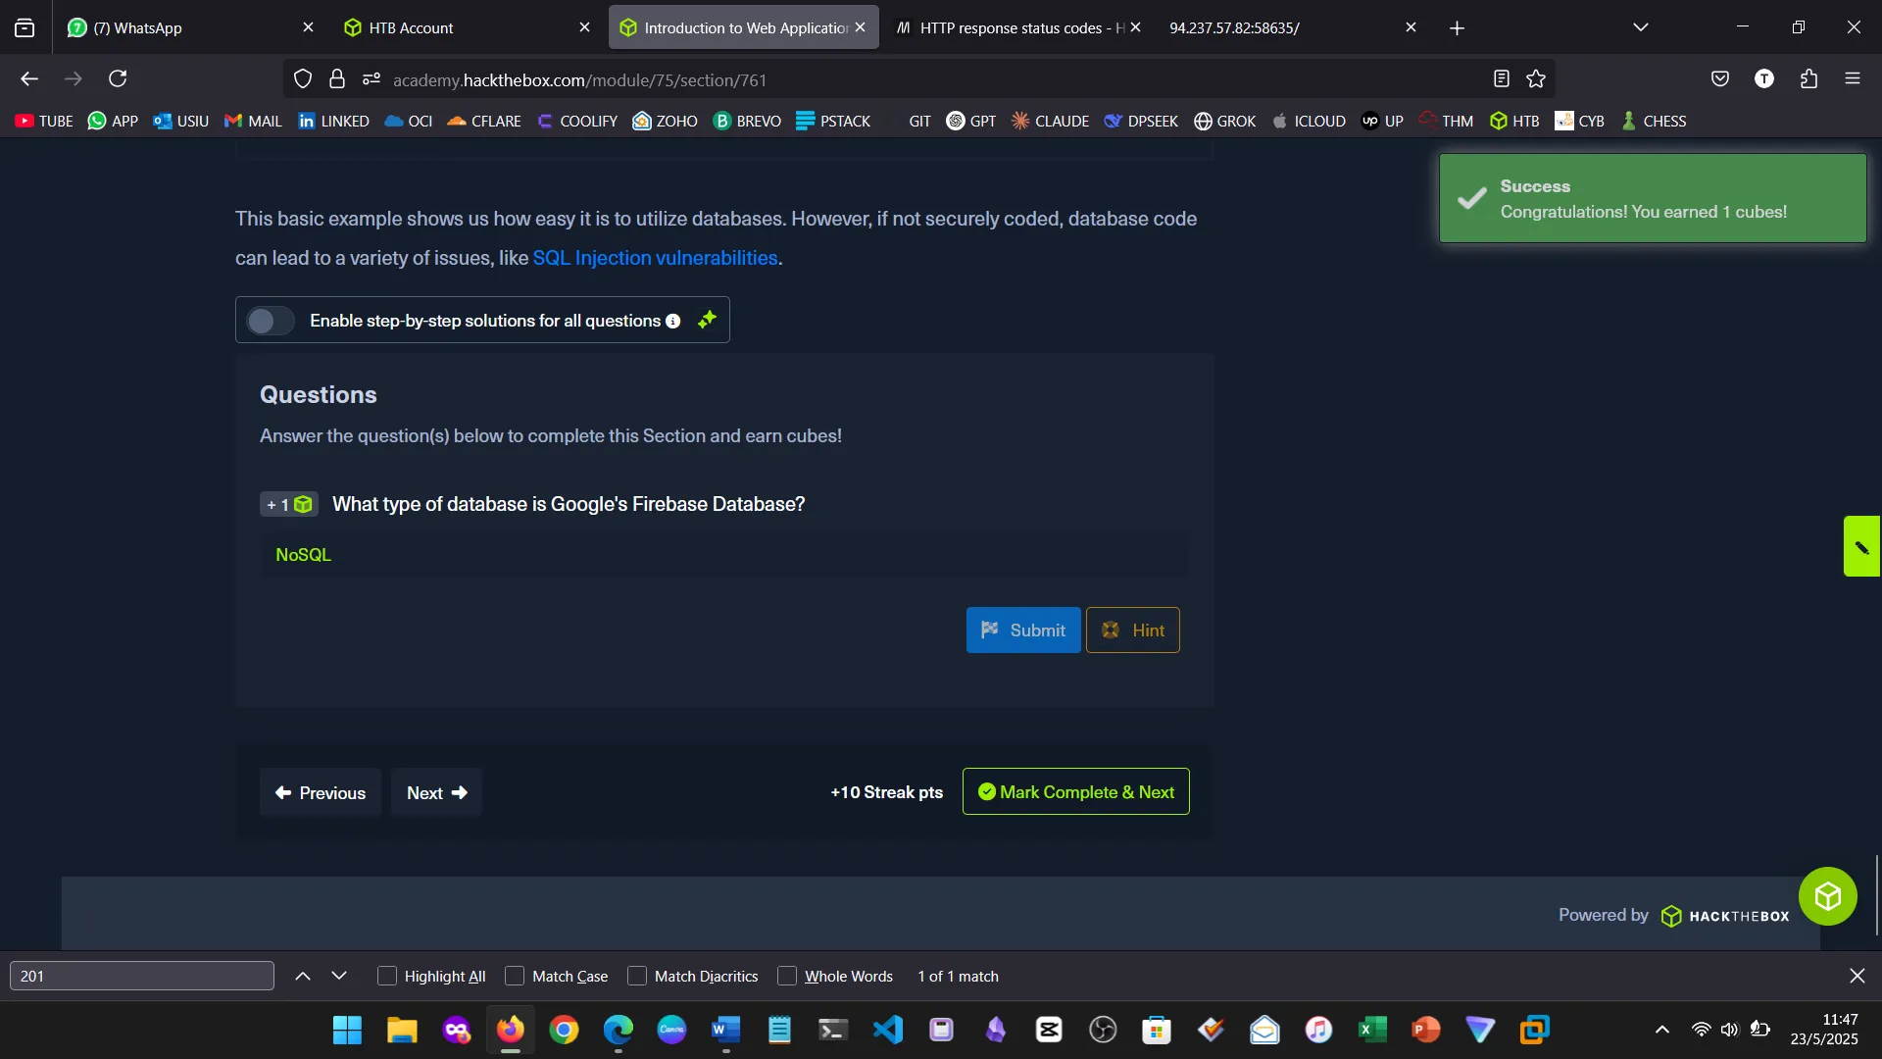1882x1059 pixels.
Task: Show hidden system tray icons chevron
Action: 1662,1030
